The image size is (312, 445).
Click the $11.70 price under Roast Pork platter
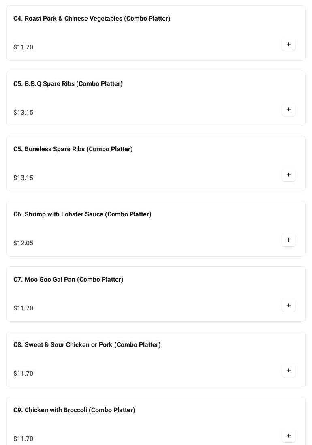[23, 47]
